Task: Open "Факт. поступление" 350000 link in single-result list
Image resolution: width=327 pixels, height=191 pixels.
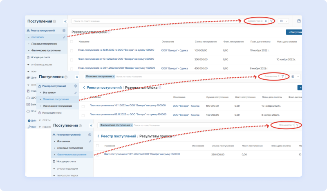Action: coord(142,154)
